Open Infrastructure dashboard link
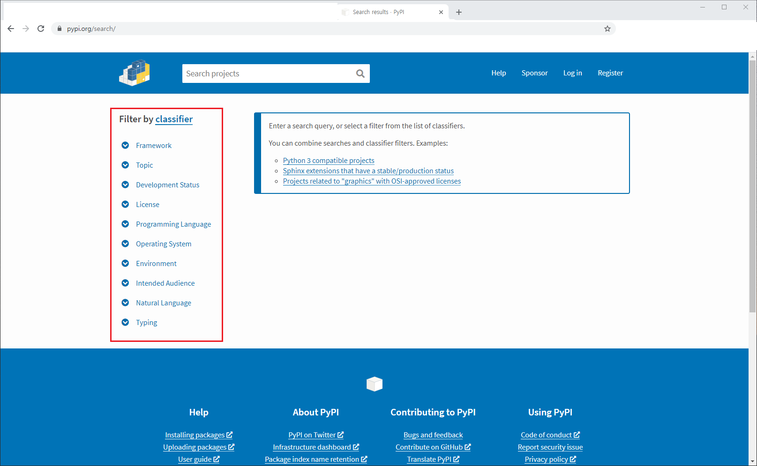Image resolution: width=757 pixels, height=466 pixels. click(316, 447)
